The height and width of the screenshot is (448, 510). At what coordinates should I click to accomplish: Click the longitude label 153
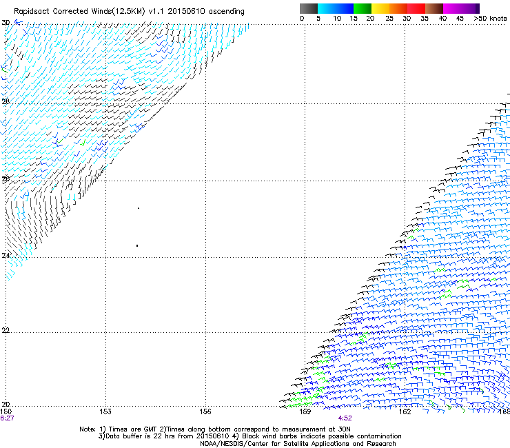point(105,411)
